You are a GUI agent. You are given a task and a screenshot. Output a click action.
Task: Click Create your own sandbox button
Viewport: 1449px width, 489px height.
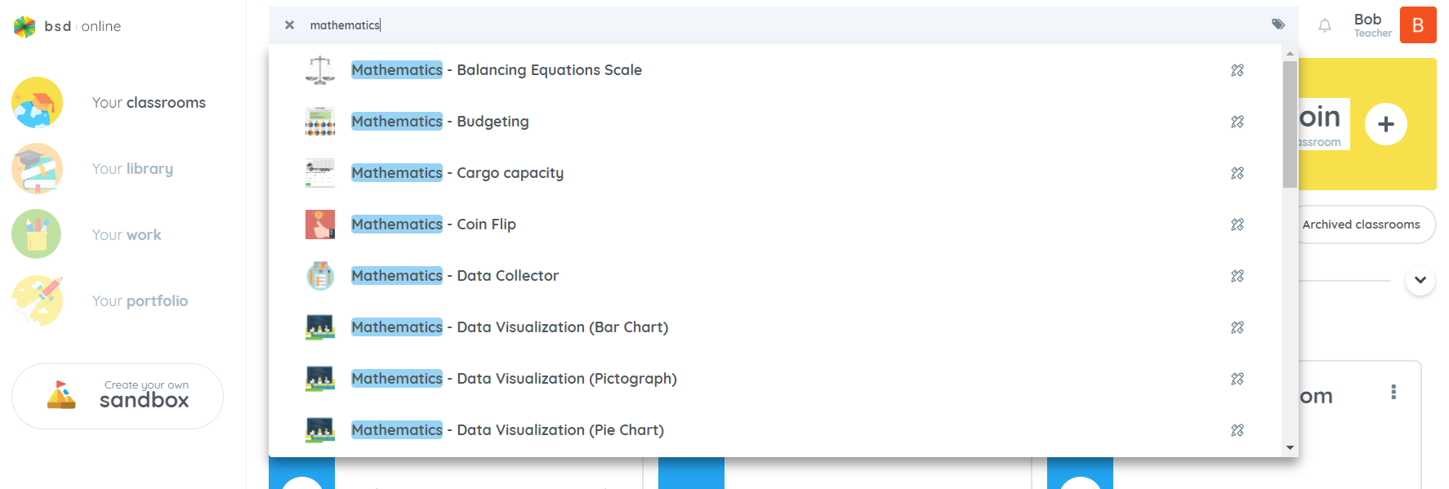118,396
